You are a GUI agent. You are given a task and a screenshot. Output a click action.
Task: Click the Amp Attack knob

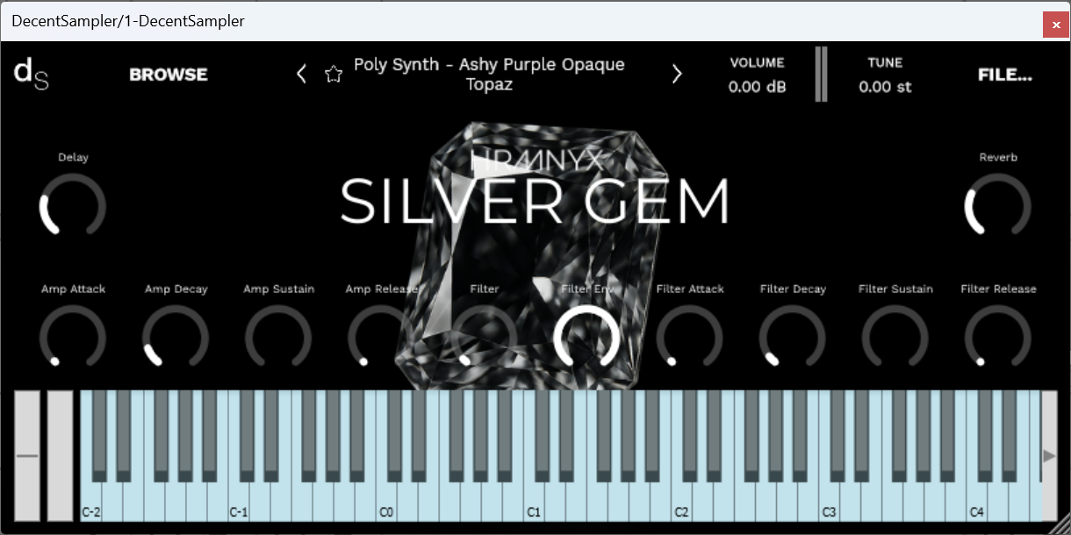[73, 338]
